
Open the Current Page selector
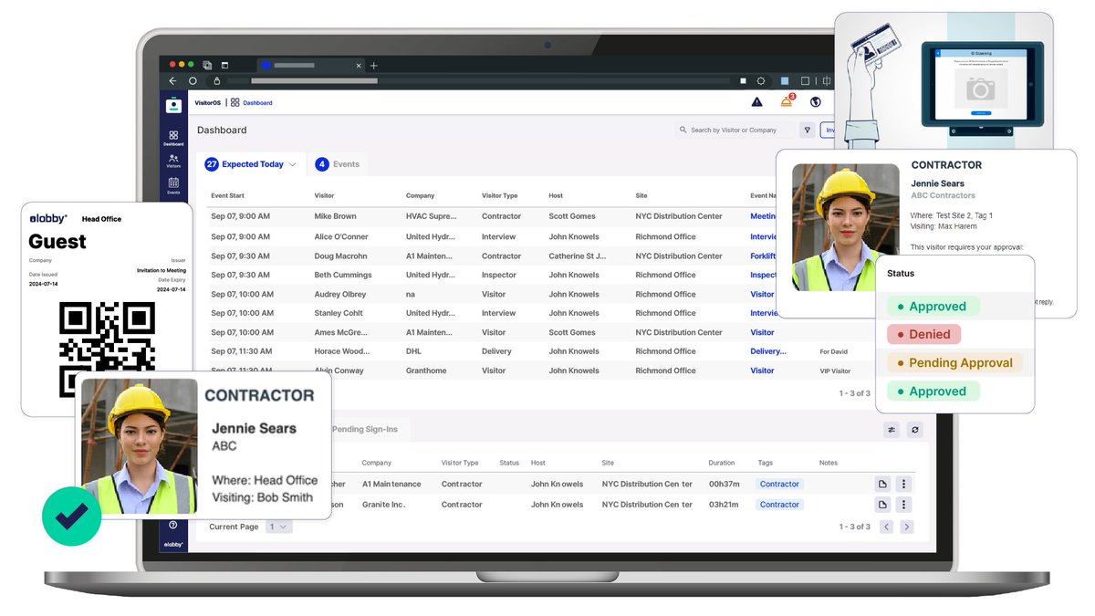point(279,527)
